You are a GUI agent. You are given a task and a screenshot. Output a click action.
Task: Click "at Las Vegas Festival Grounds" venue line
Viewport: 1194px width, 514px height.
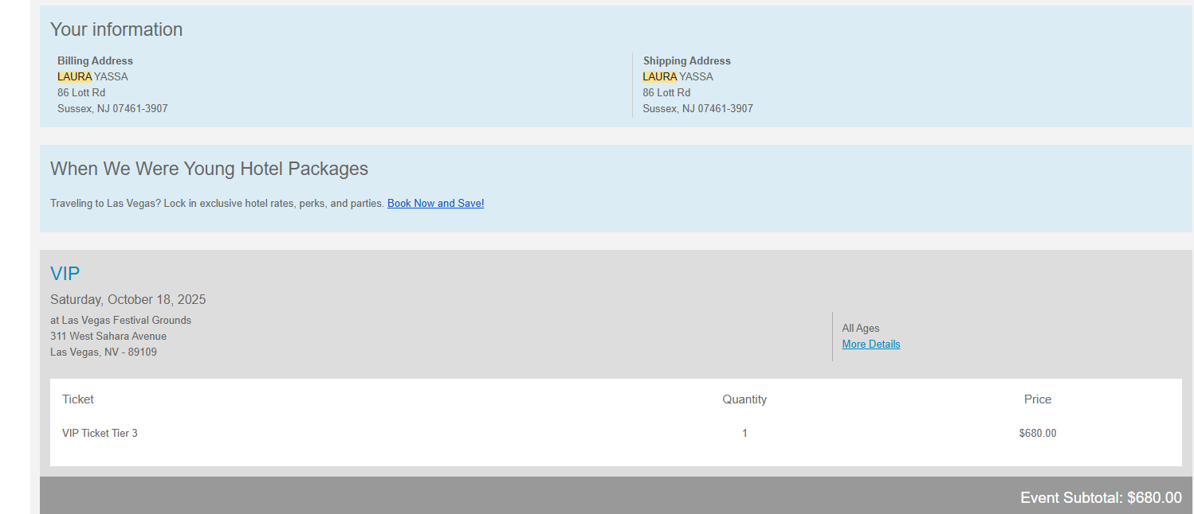(x=120, y=320)
